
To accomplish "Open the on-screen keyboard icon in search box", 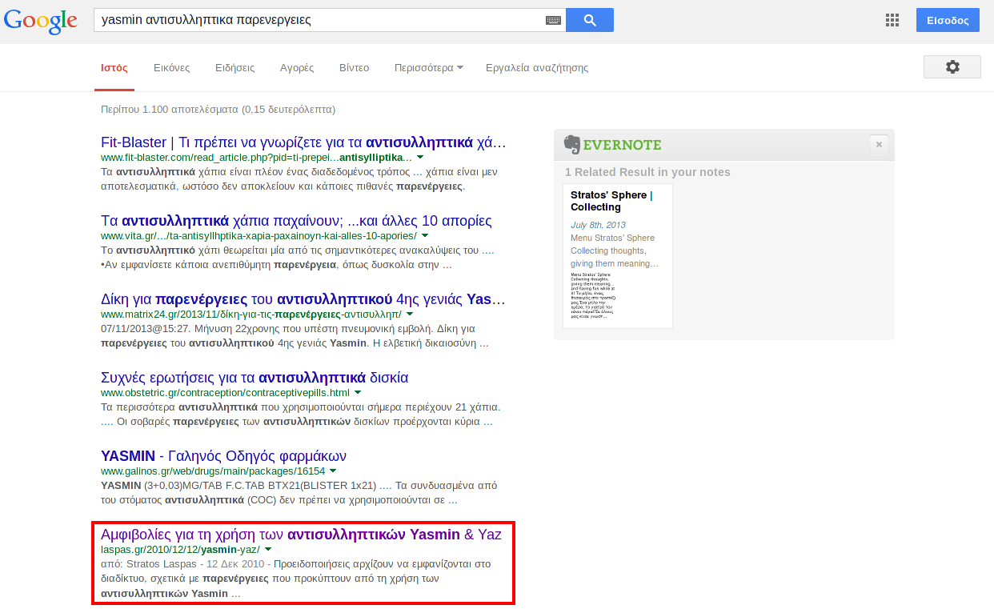I will (554, 20).
